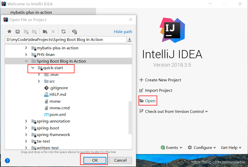Select the pom.xml file

pos(58,115)
